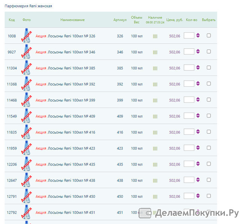
Task: Tick the select checkbox for article 423
Action: [x=209, y=147]
